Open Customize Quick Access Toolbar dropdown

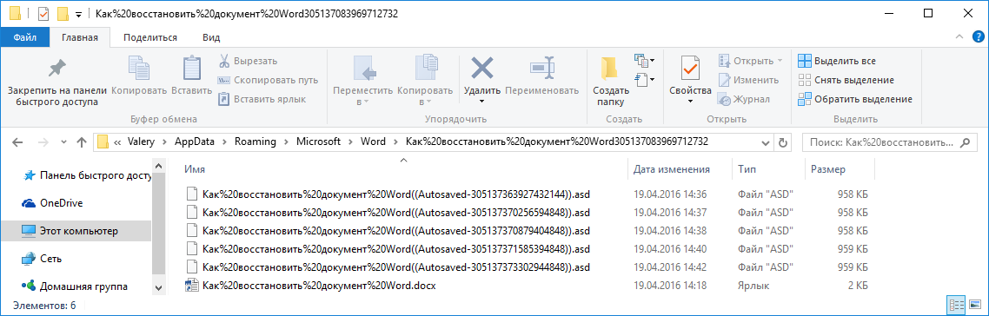78,14
